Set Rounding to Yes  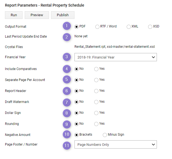point(96,124)
